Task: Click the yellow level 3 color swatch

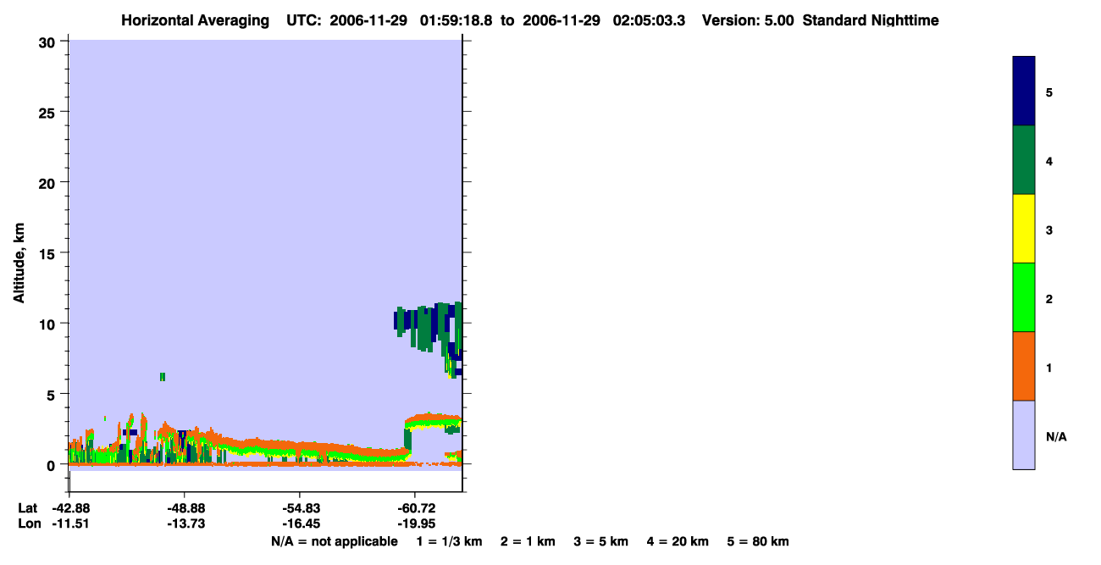Action: click(x=1024, y=229)
